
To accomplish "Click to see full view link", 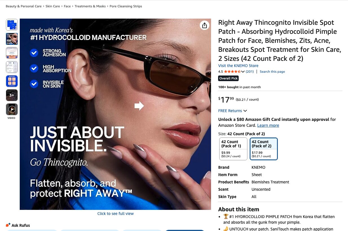I will tap(116, 214).
